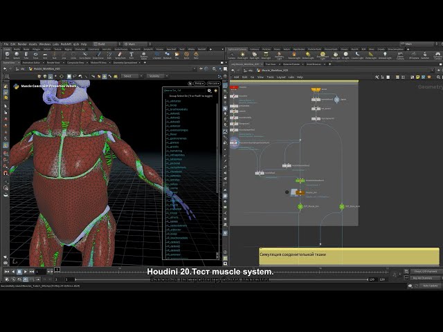Image resolution: width=443 pixels, height=332 pixels.
Task: Select the Box shelf tool
Action: [x=8, y=55]
